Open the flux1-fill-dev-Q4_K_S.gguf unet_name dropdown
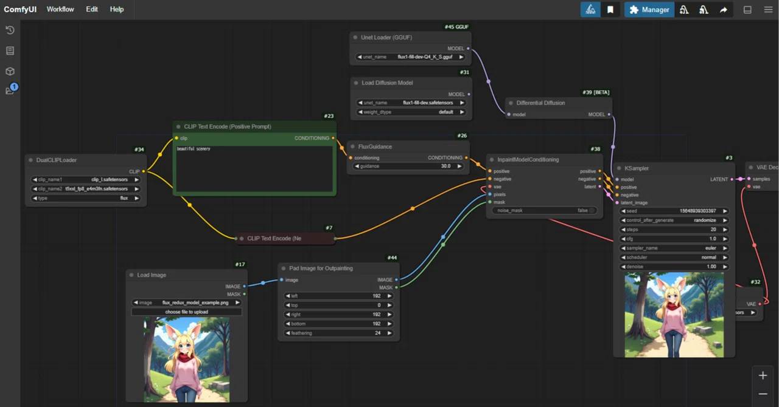Viewport: 779px width, 407px height. 411,57
